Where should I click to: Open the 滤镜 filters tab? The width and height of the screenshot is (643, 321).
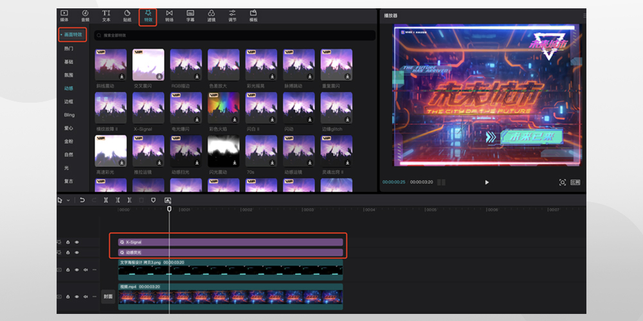(x=211, y=16)
